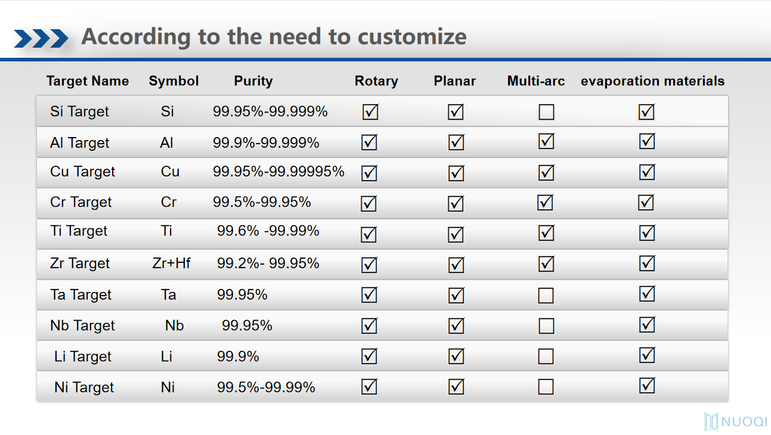Enable Multi-arc for Nb Target
771x435 pixels.
[x=546, y=326]
